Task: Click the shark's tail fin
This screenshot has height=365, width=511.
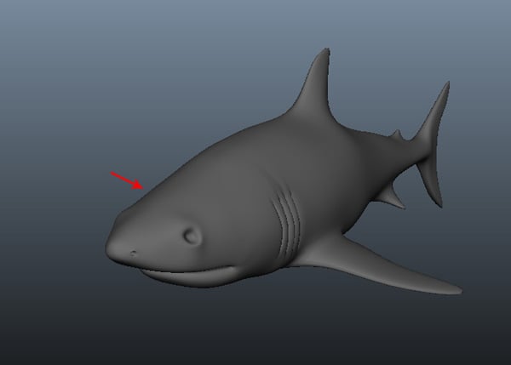Action: (x=432, y=143)
